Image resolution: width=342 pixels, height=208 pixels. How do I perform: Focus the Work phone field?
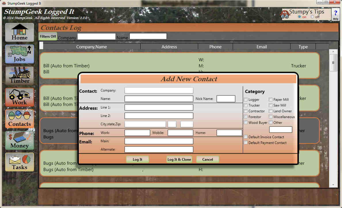(x=137, y=133)
